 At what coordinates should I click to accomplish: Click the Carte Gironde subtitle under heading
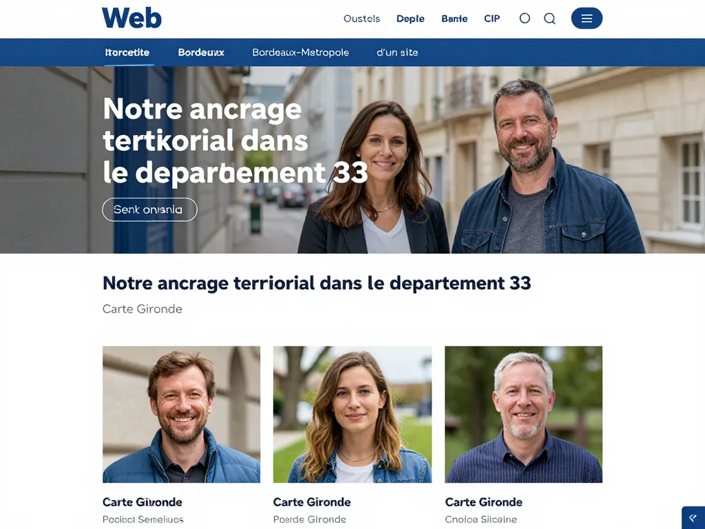pos(142,309)
